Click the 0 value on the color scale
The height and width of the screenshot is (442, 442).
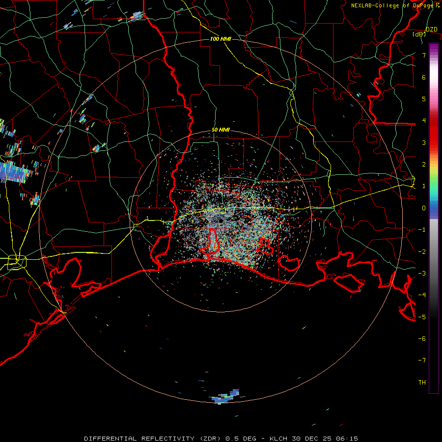(424, 208)
